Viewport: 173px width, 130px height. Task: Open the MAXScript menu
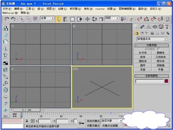coord(10,13)
